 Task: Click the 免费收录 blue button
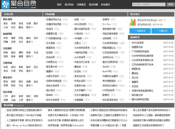click(140, 31)
